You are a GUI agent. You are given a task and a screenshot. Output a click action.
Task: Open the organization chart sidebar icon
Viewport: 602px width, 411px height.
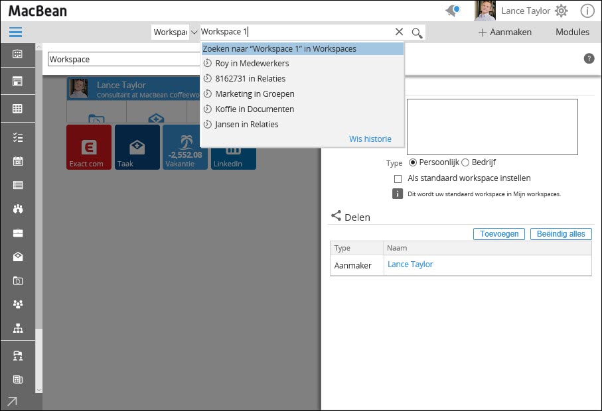coord(18,328)
